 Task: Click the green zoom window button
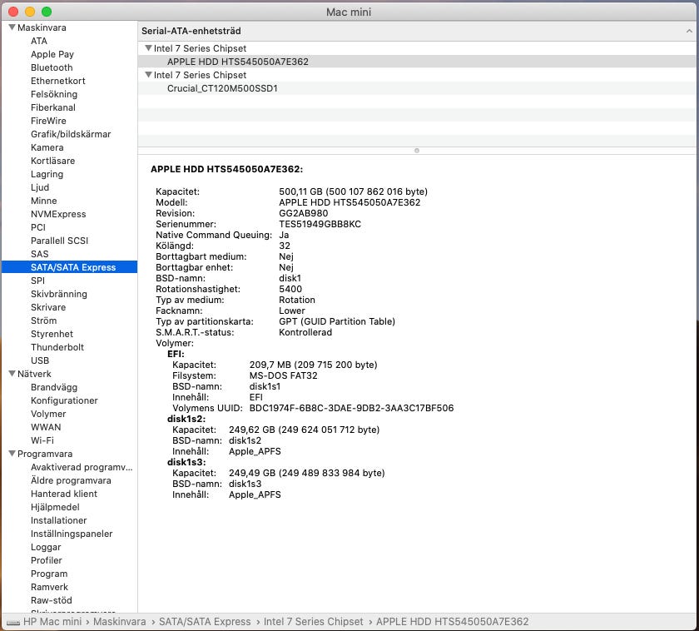click(47, 12)
